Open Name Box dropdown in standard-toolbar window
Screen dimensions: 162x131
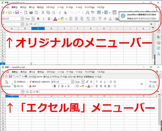pyautogui.click(x=22, y=24)
